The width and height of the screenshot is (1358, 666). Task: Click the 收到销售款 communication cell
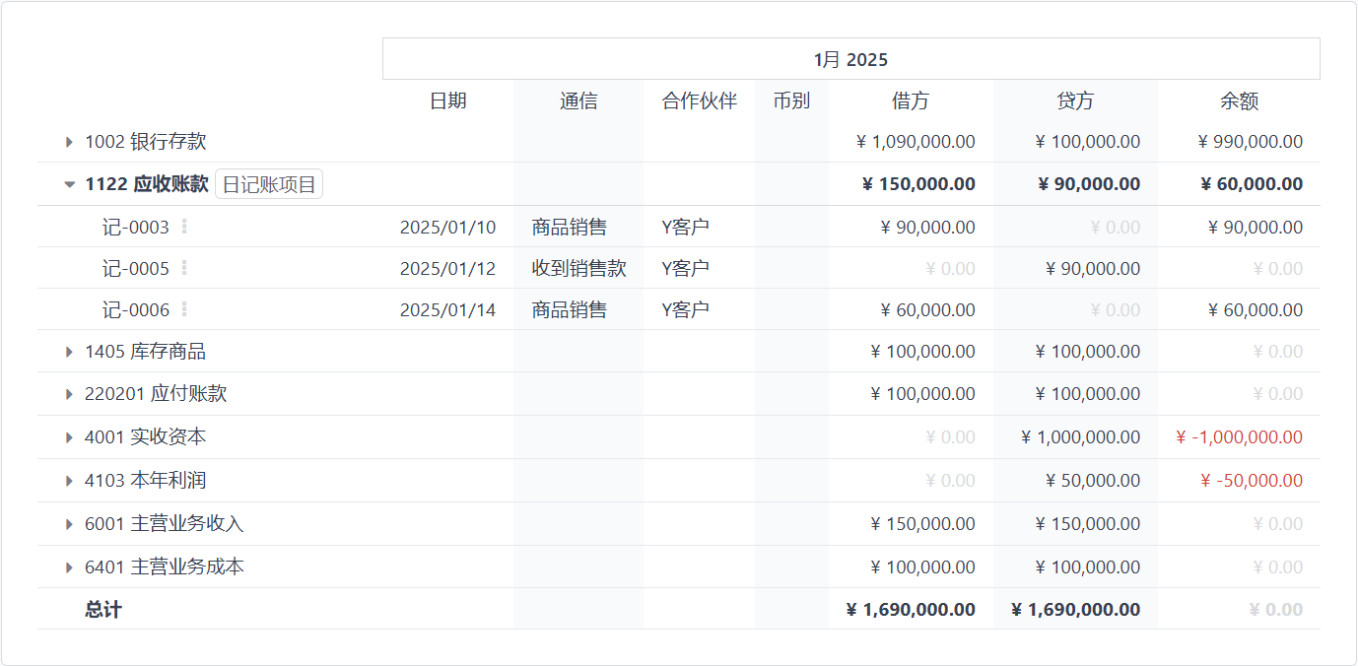pos(578,269)
